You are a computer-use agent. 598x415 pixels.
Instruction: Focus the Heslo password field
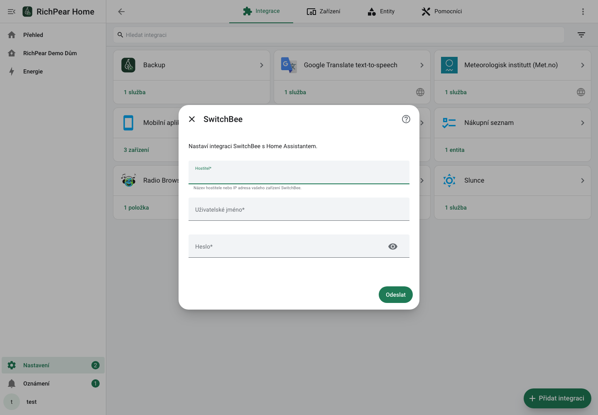pyautogui.click(x=299, y=246)
